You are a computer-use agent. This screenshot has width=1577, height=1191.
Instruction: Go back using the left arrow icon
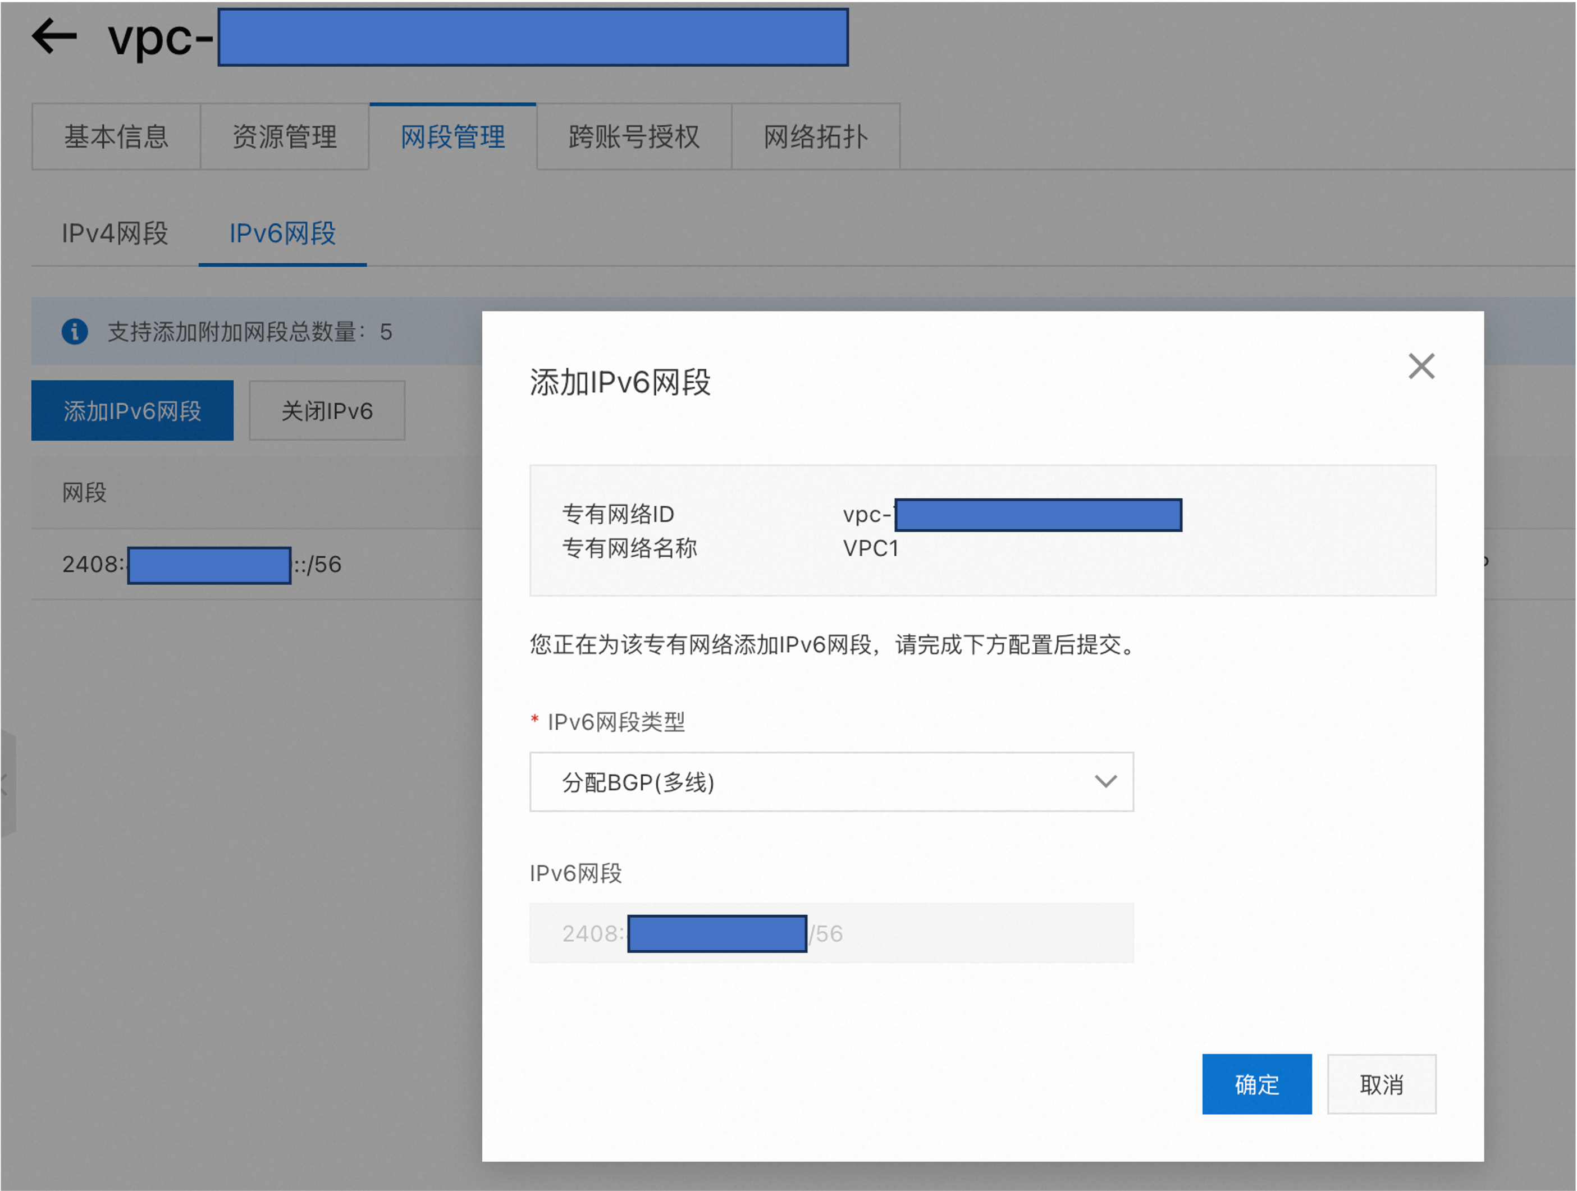[54, 35]
